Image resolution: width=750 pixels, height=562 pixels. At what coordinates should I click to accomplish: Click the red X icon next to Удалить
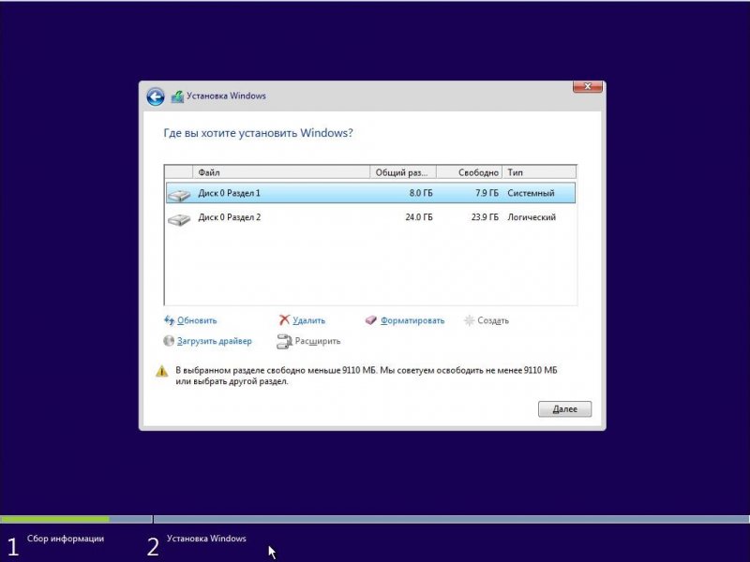click(x=284, y=319)
